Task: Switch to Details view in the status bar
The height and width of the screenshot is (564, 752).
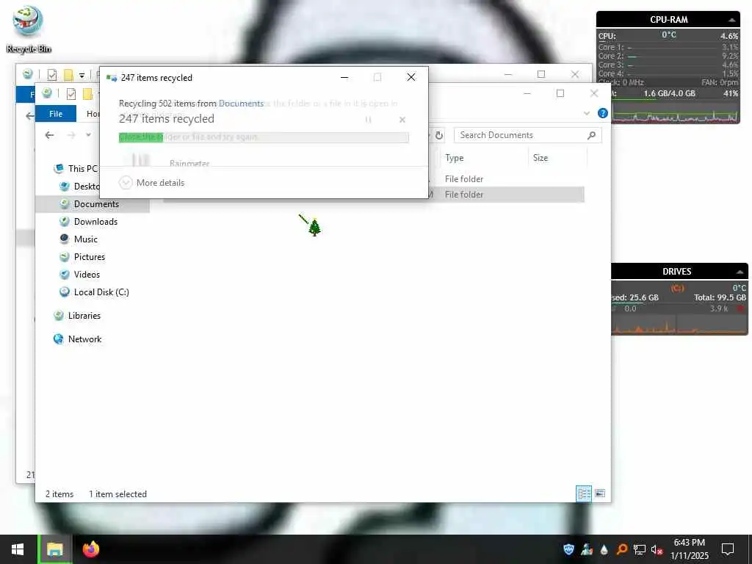Action: pyautogui.click(x=584, y=493)
